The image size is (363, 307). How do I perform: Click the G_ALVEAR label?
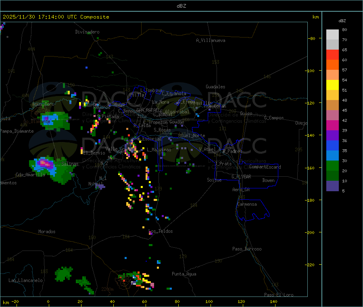coord(242,177)
